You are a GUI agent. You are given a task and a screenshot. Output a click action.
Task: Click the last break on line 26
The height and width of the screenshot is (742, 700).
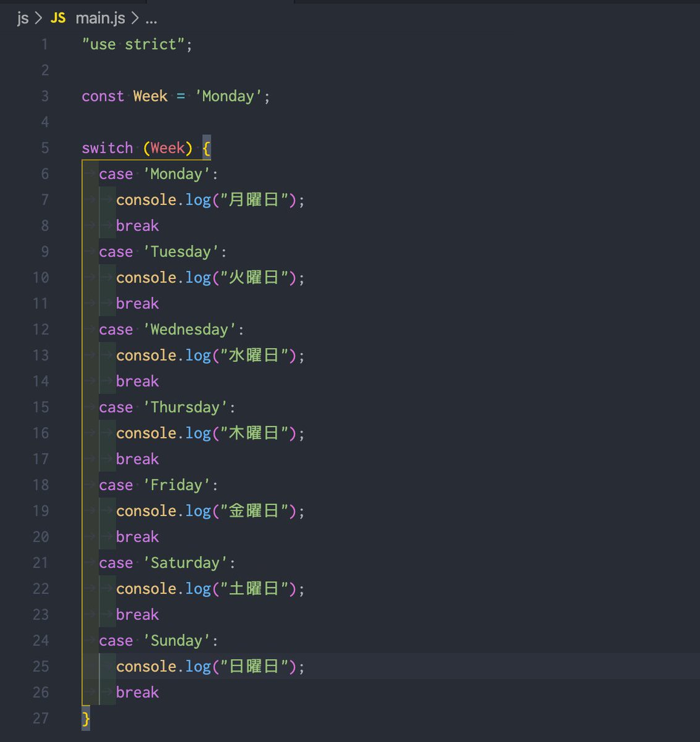click(137, 693)
